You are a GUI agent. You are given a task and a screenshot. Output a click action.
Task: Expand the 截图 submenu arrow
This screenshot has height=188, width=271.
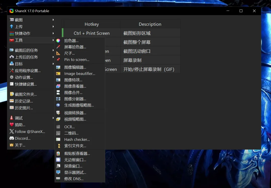[53, 20]
